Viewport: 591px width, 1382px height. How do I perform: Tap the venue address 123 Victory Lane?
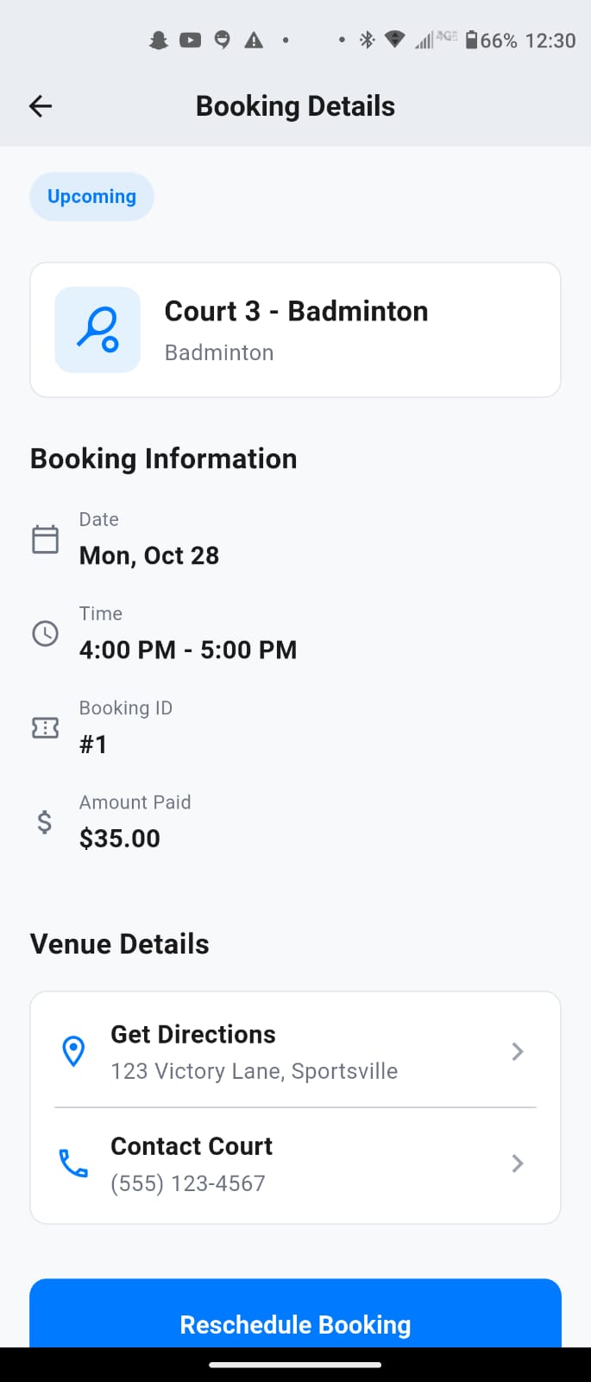click(254, 1071)
